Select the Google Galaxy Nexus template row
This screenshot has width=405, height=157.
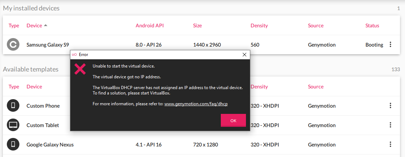(x=50, y=145)
